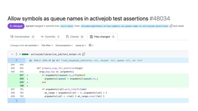Open the File filter dropdown
The image size is (198, 111).
[47, 45]
